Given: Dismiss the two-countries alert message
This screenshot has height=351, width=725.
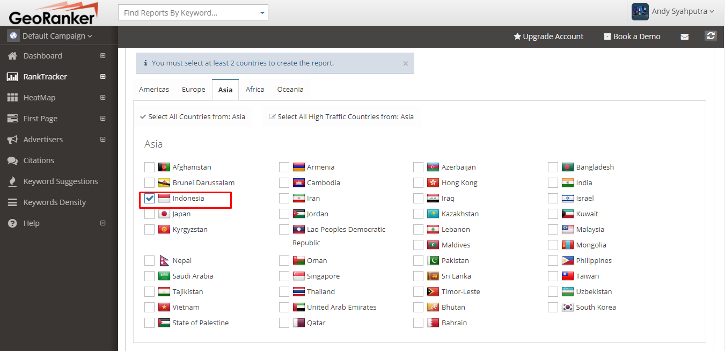Looking at the screenshot, I should tap(406, 63).
